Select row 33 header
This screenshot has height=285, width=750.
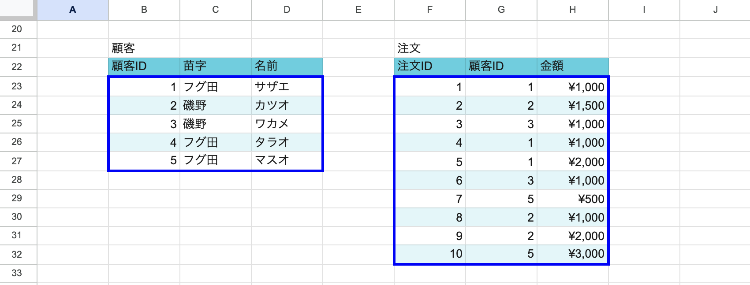pos(17,273)
